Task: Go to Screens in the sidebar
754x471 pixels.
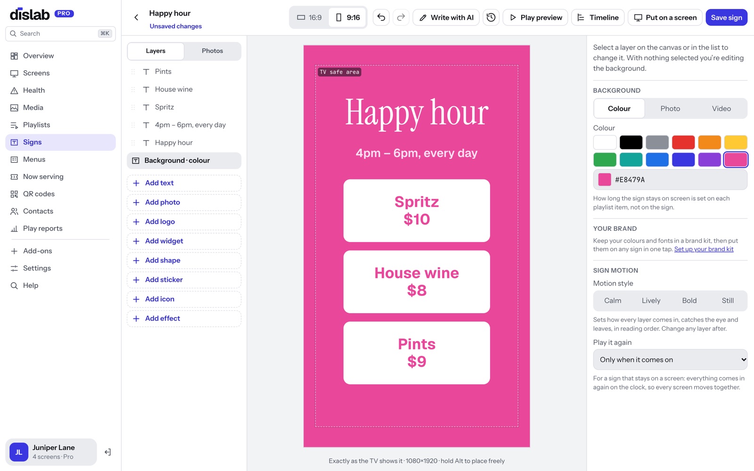Action: [60, 73]
